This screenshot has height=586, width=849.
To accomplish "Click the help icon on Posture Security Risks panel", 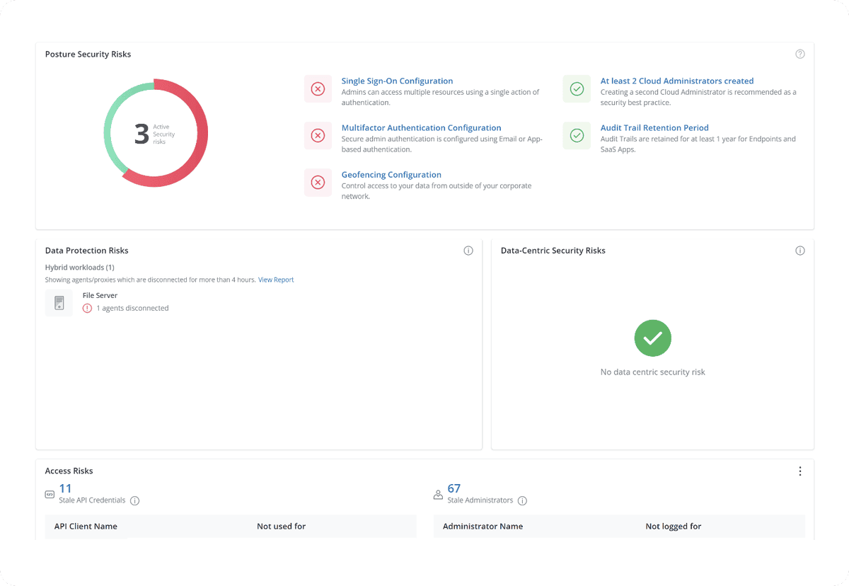I will (799, 54).
